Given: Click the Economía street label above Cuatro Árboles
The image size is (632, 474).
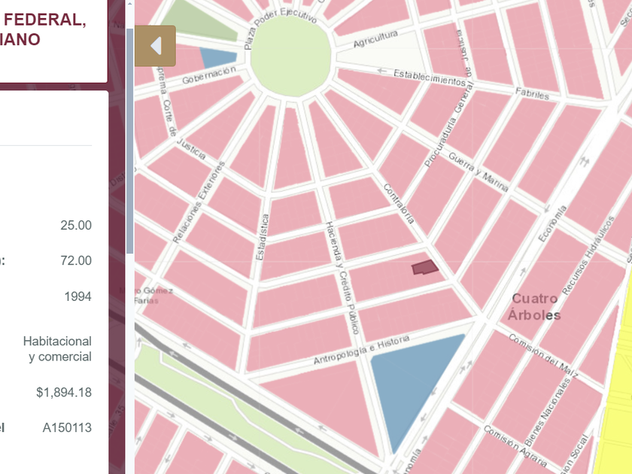Looking at the screenshot, I should point(552,223).
